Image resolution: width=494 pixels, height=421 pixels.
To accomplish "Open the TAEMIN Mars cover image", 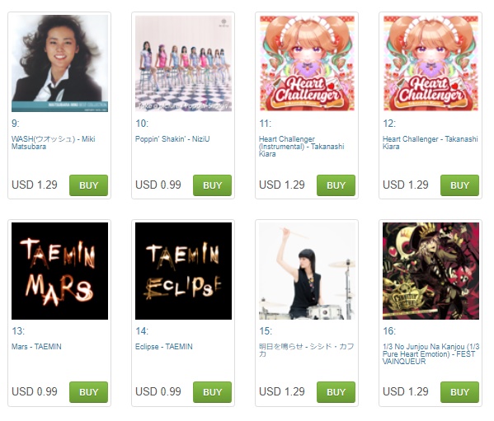I will pyautogui.click(x=59, y=271).
